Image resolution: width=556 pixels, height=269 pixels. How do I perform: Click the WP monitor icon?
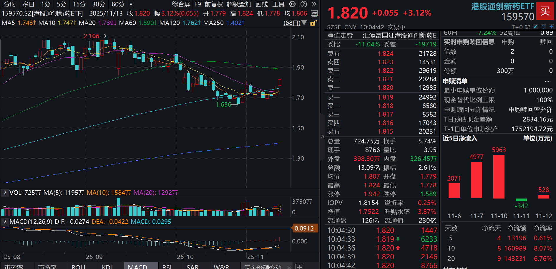point(314,14)
